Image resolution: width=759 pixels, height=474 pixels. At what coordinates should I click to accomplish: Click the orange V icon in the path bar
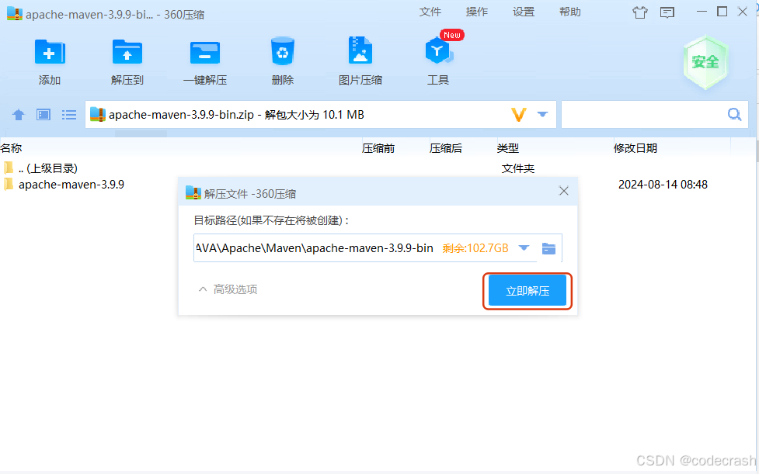click(x=518, y=115)
